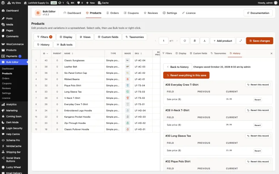Open Schema Pro in the sidebar

pyautogui.click(x=13, y=140)
